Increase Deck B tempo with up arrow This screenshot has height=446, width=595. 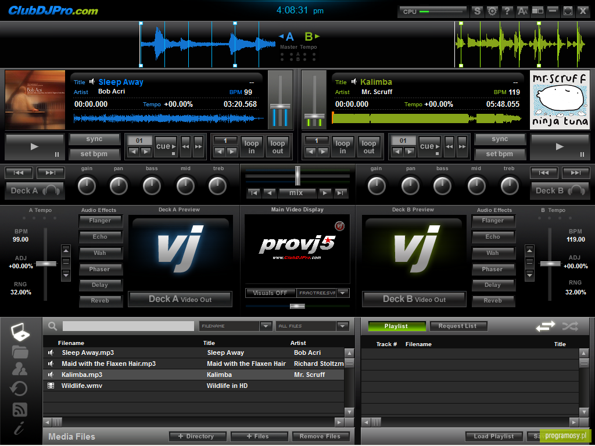(529, 250)
